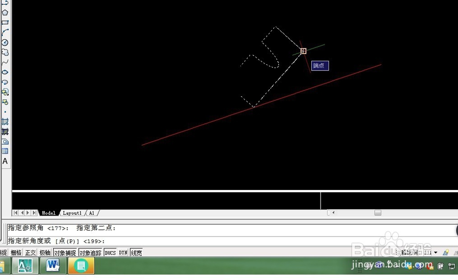Select the Ellipse draw tool
The width and height of the screenshot is (458, 280).
(5, 72)
